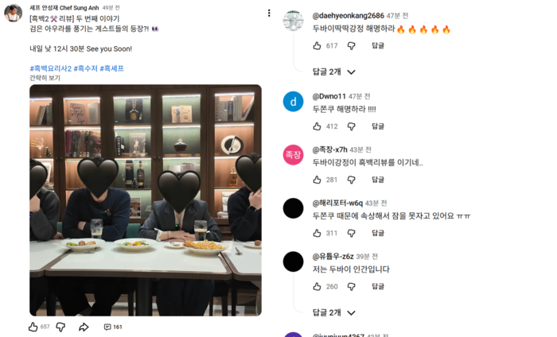The height and width of the screenshot is (337, 557).
Task: Dislike the community post
Action: (60, 327)
